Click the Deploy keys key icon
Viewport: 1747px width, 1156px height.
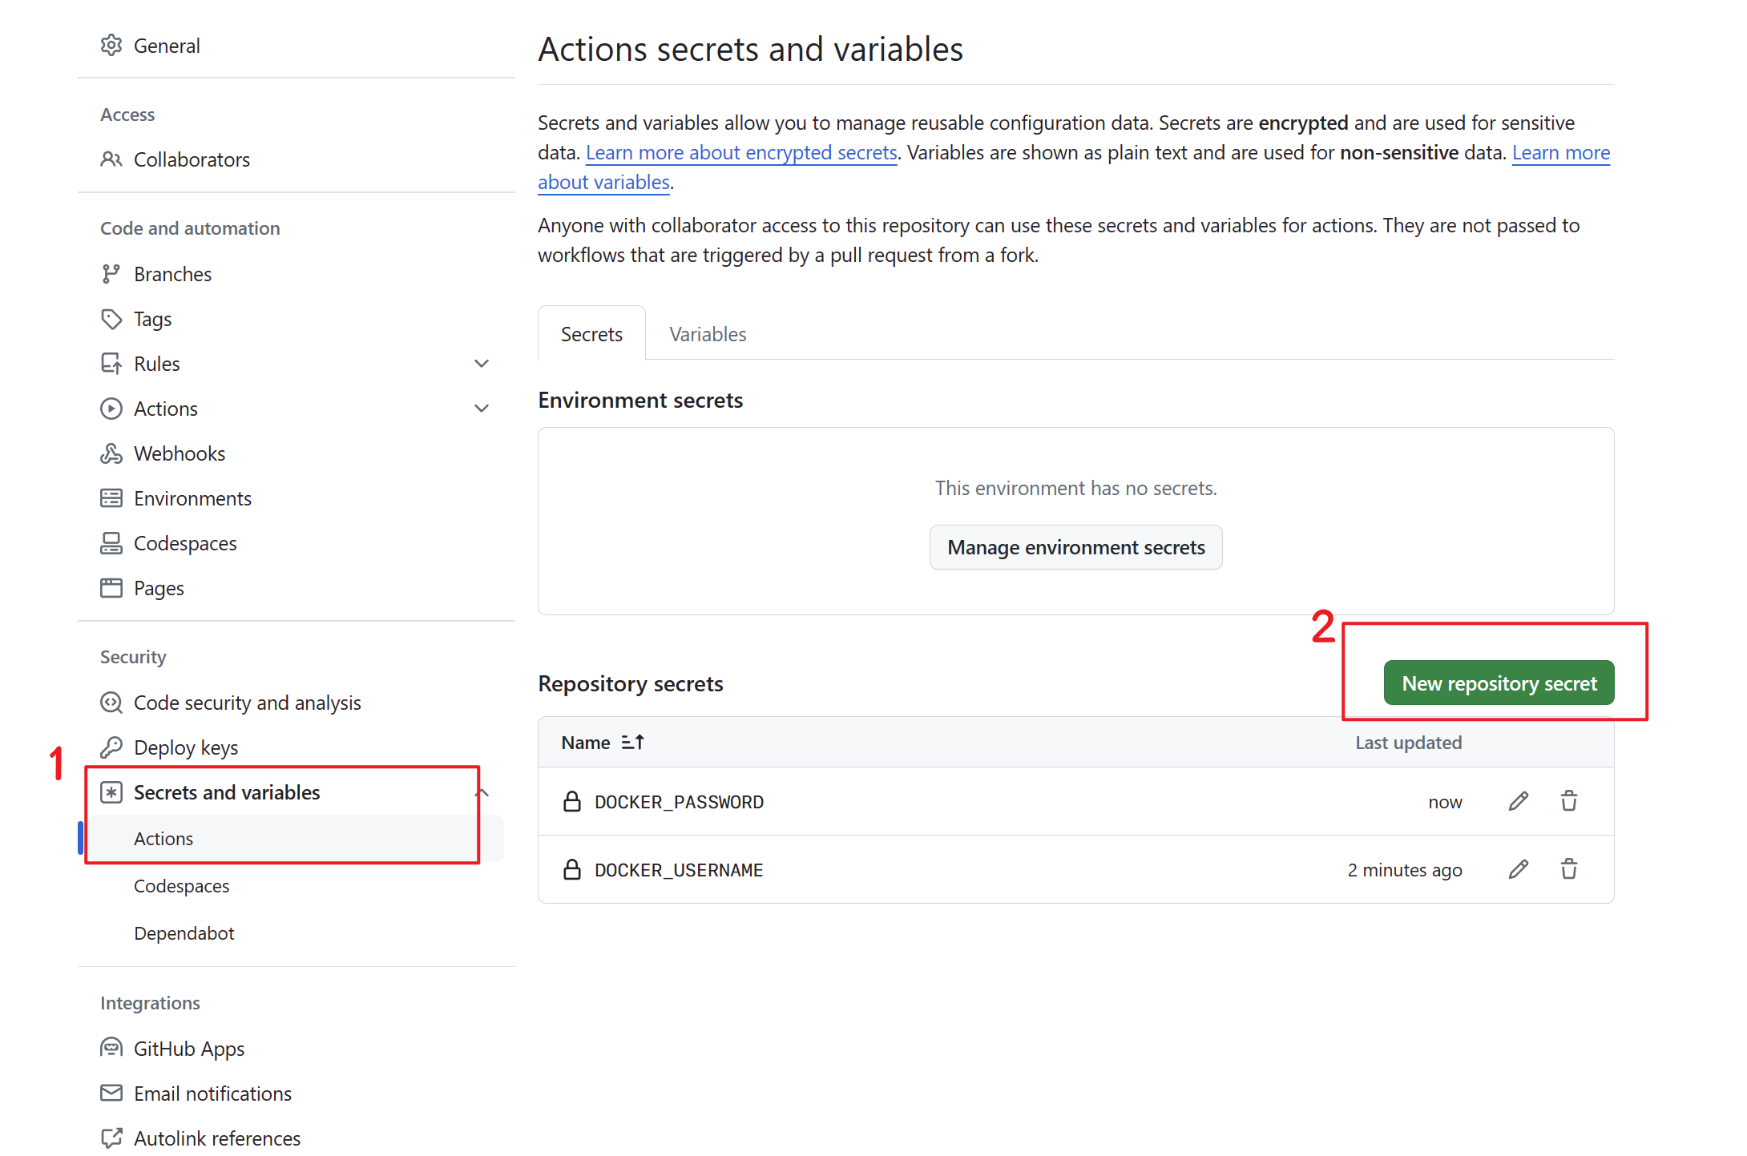click(111, 747)
